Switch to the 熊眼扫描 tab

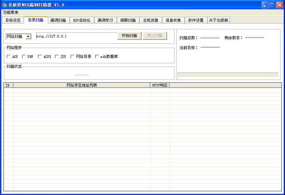pyautogui.click(x=128, y=20)
